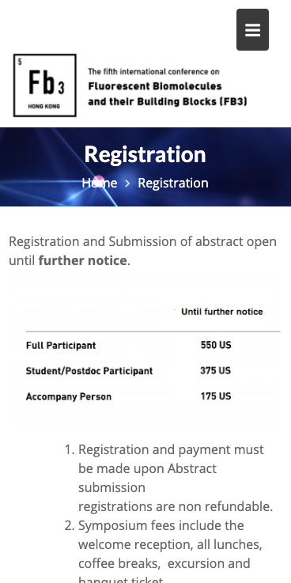Click the 375 US fee value
291x583 pixels.
coord(216,371)
